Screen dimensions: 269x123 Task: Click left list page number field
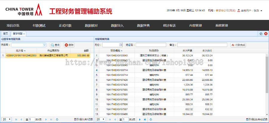point(32,119)
